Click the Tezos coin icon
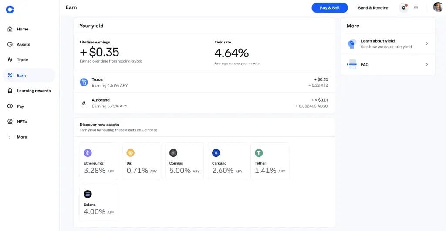The image size is (446, 231). point(84,82)
